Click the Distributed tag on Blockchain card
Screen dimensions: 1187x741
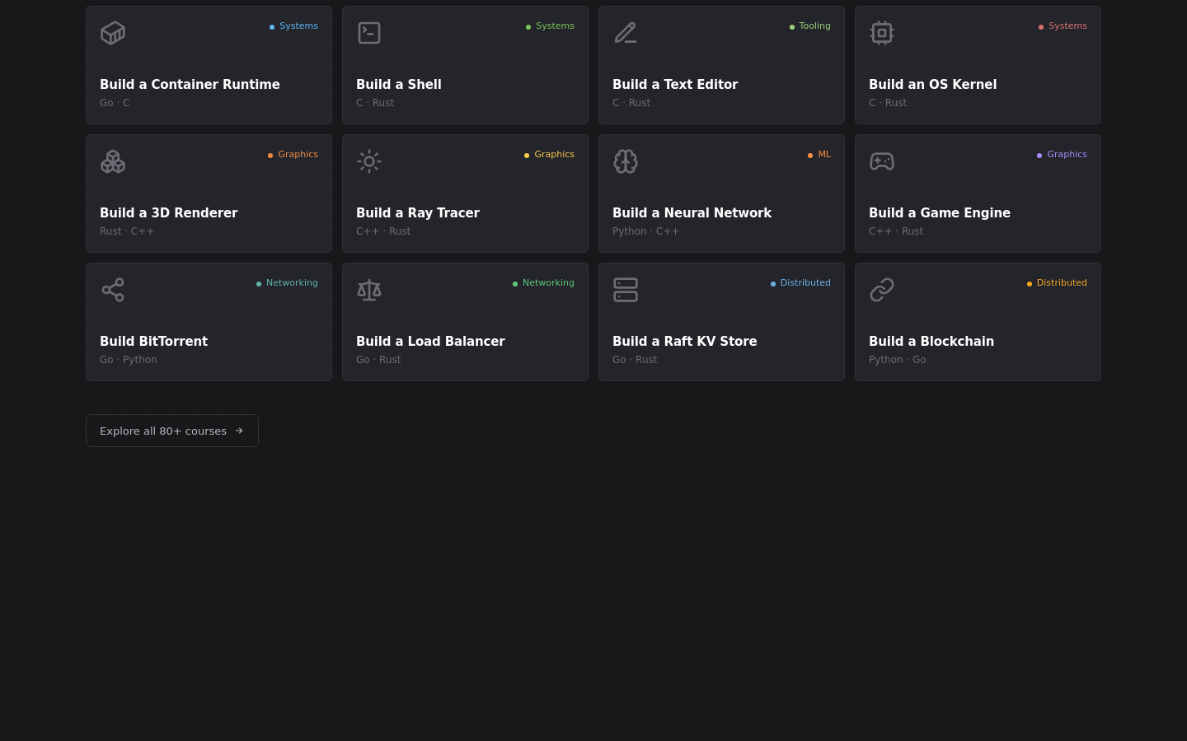[x=1057, y=283]
